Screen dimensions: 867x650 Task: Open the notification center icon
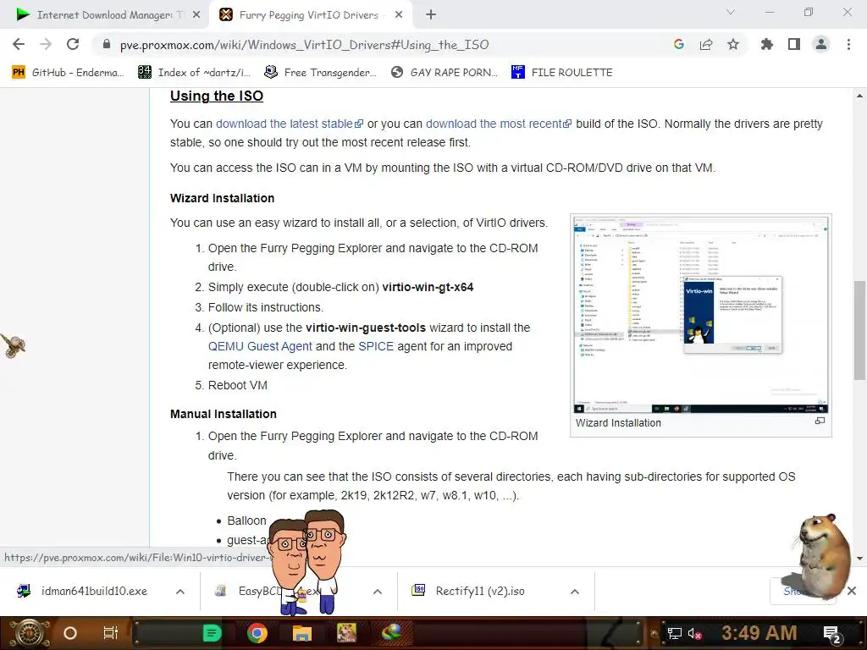[832, 635]
